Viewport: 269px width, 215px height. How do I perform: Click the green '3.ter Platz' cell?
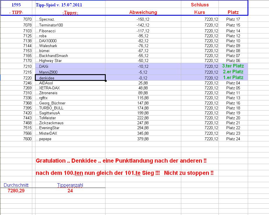click(x=233, y=66)
